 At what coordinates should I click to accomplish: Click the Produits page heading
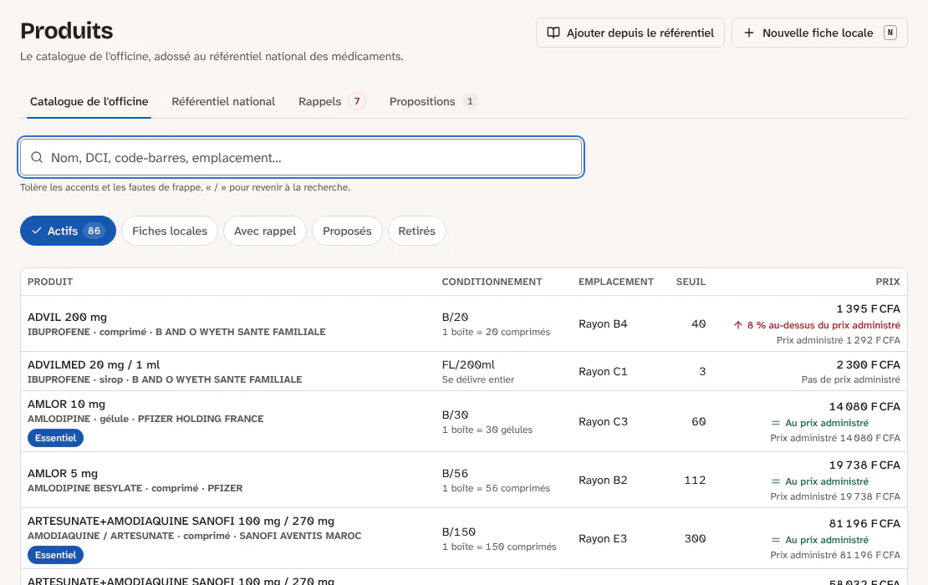pos(66,31)
